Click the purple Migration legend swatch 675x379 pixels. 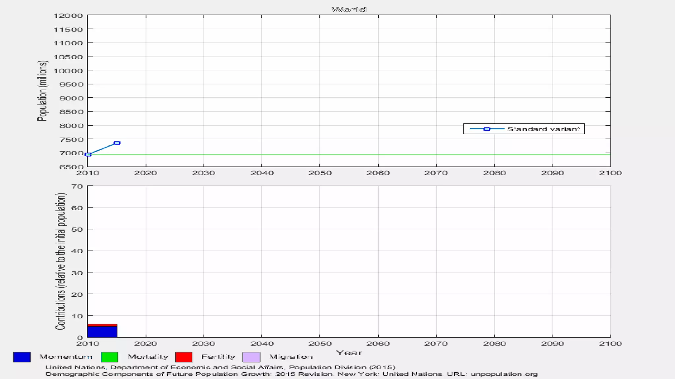[251, 357]
